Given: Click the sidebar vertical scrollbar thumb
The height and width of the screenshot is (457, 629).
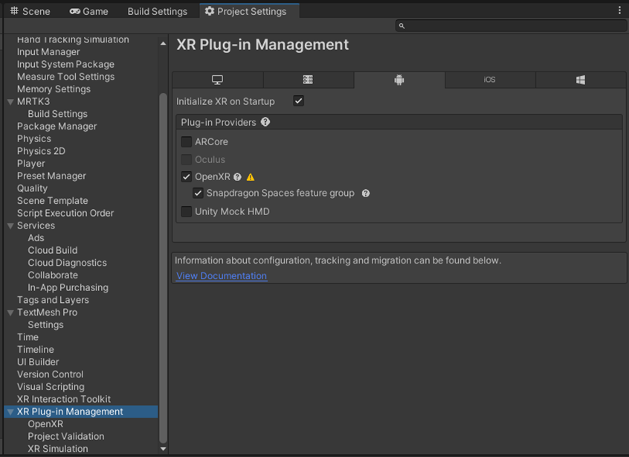Looking at the screenshot, I should click(163, 267).
